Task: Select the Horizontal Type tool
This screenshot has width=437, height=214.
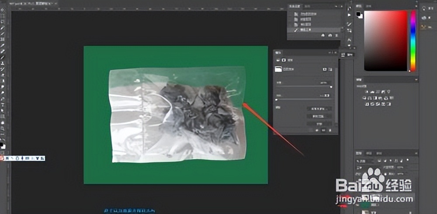Action: (x=3, y=105)
